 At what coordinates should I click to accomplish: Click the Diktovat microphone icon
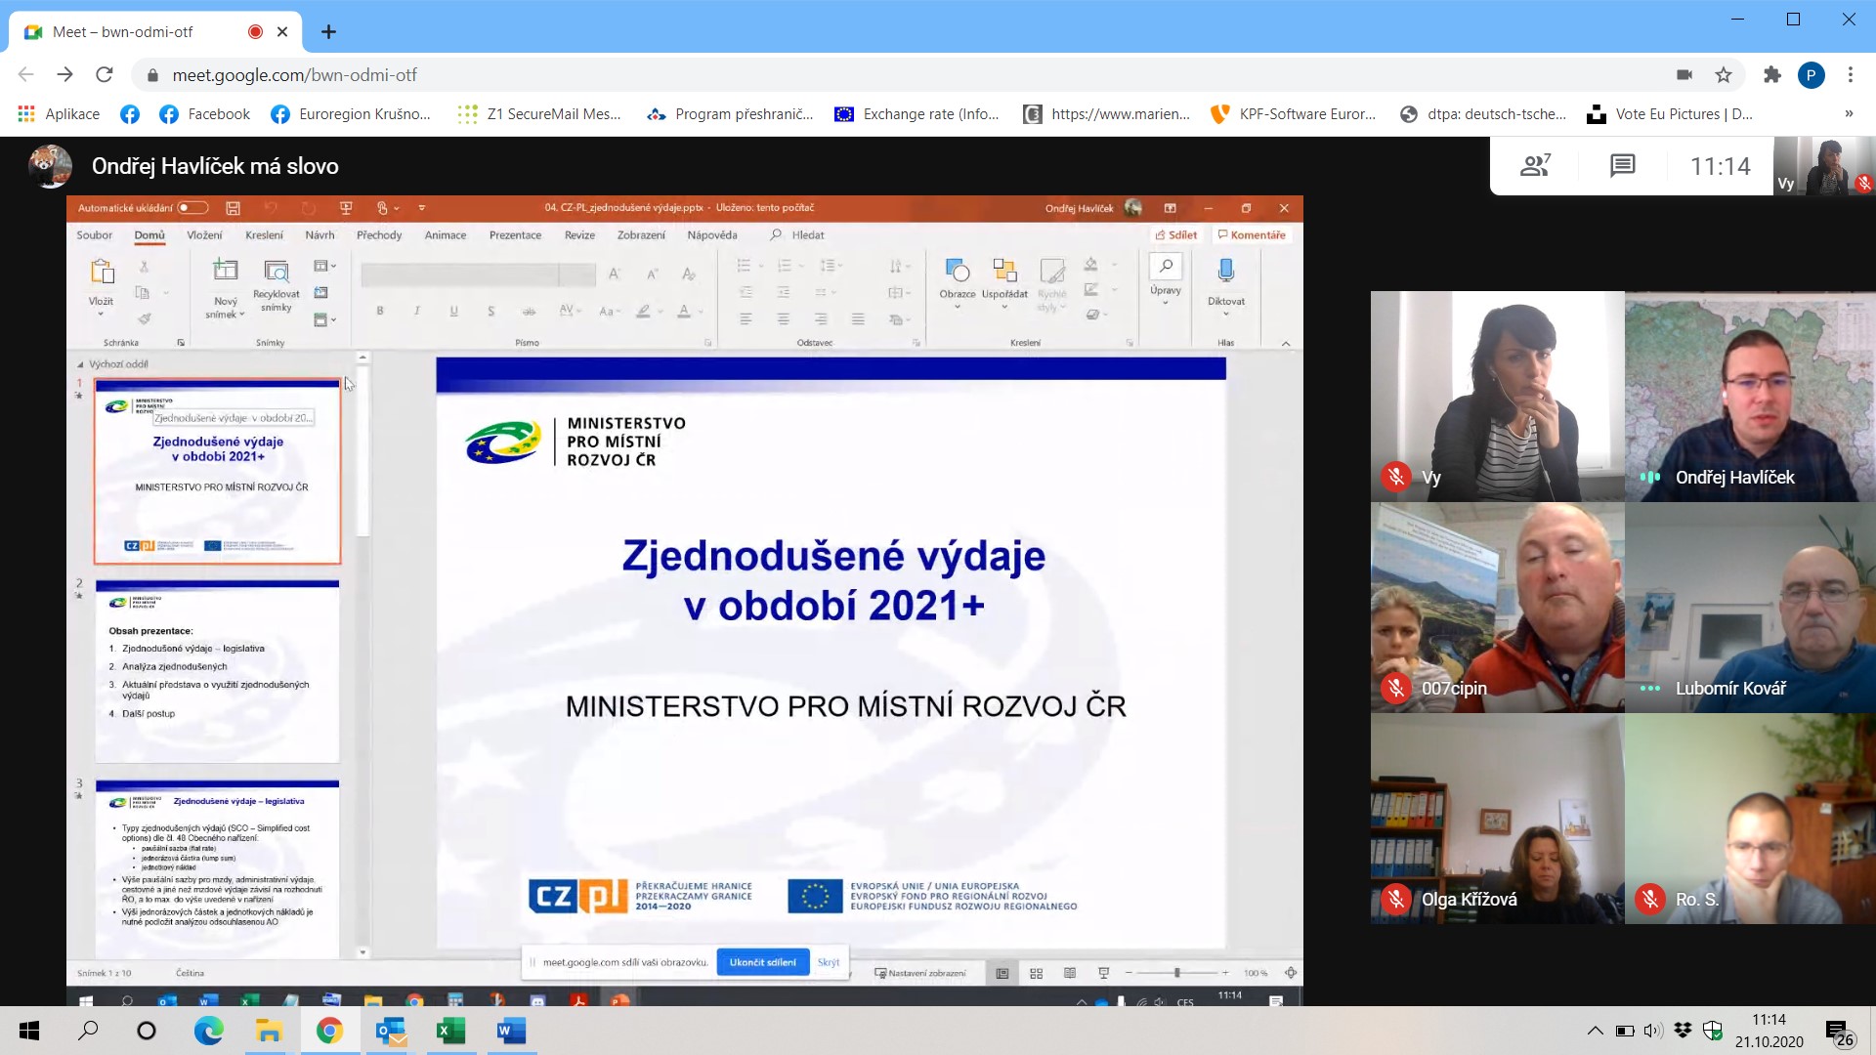tap(1226, 271)
